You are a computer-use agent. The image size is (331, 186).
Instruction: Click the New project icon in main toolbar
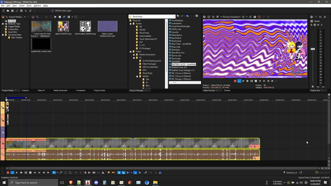tap(3, 11)
